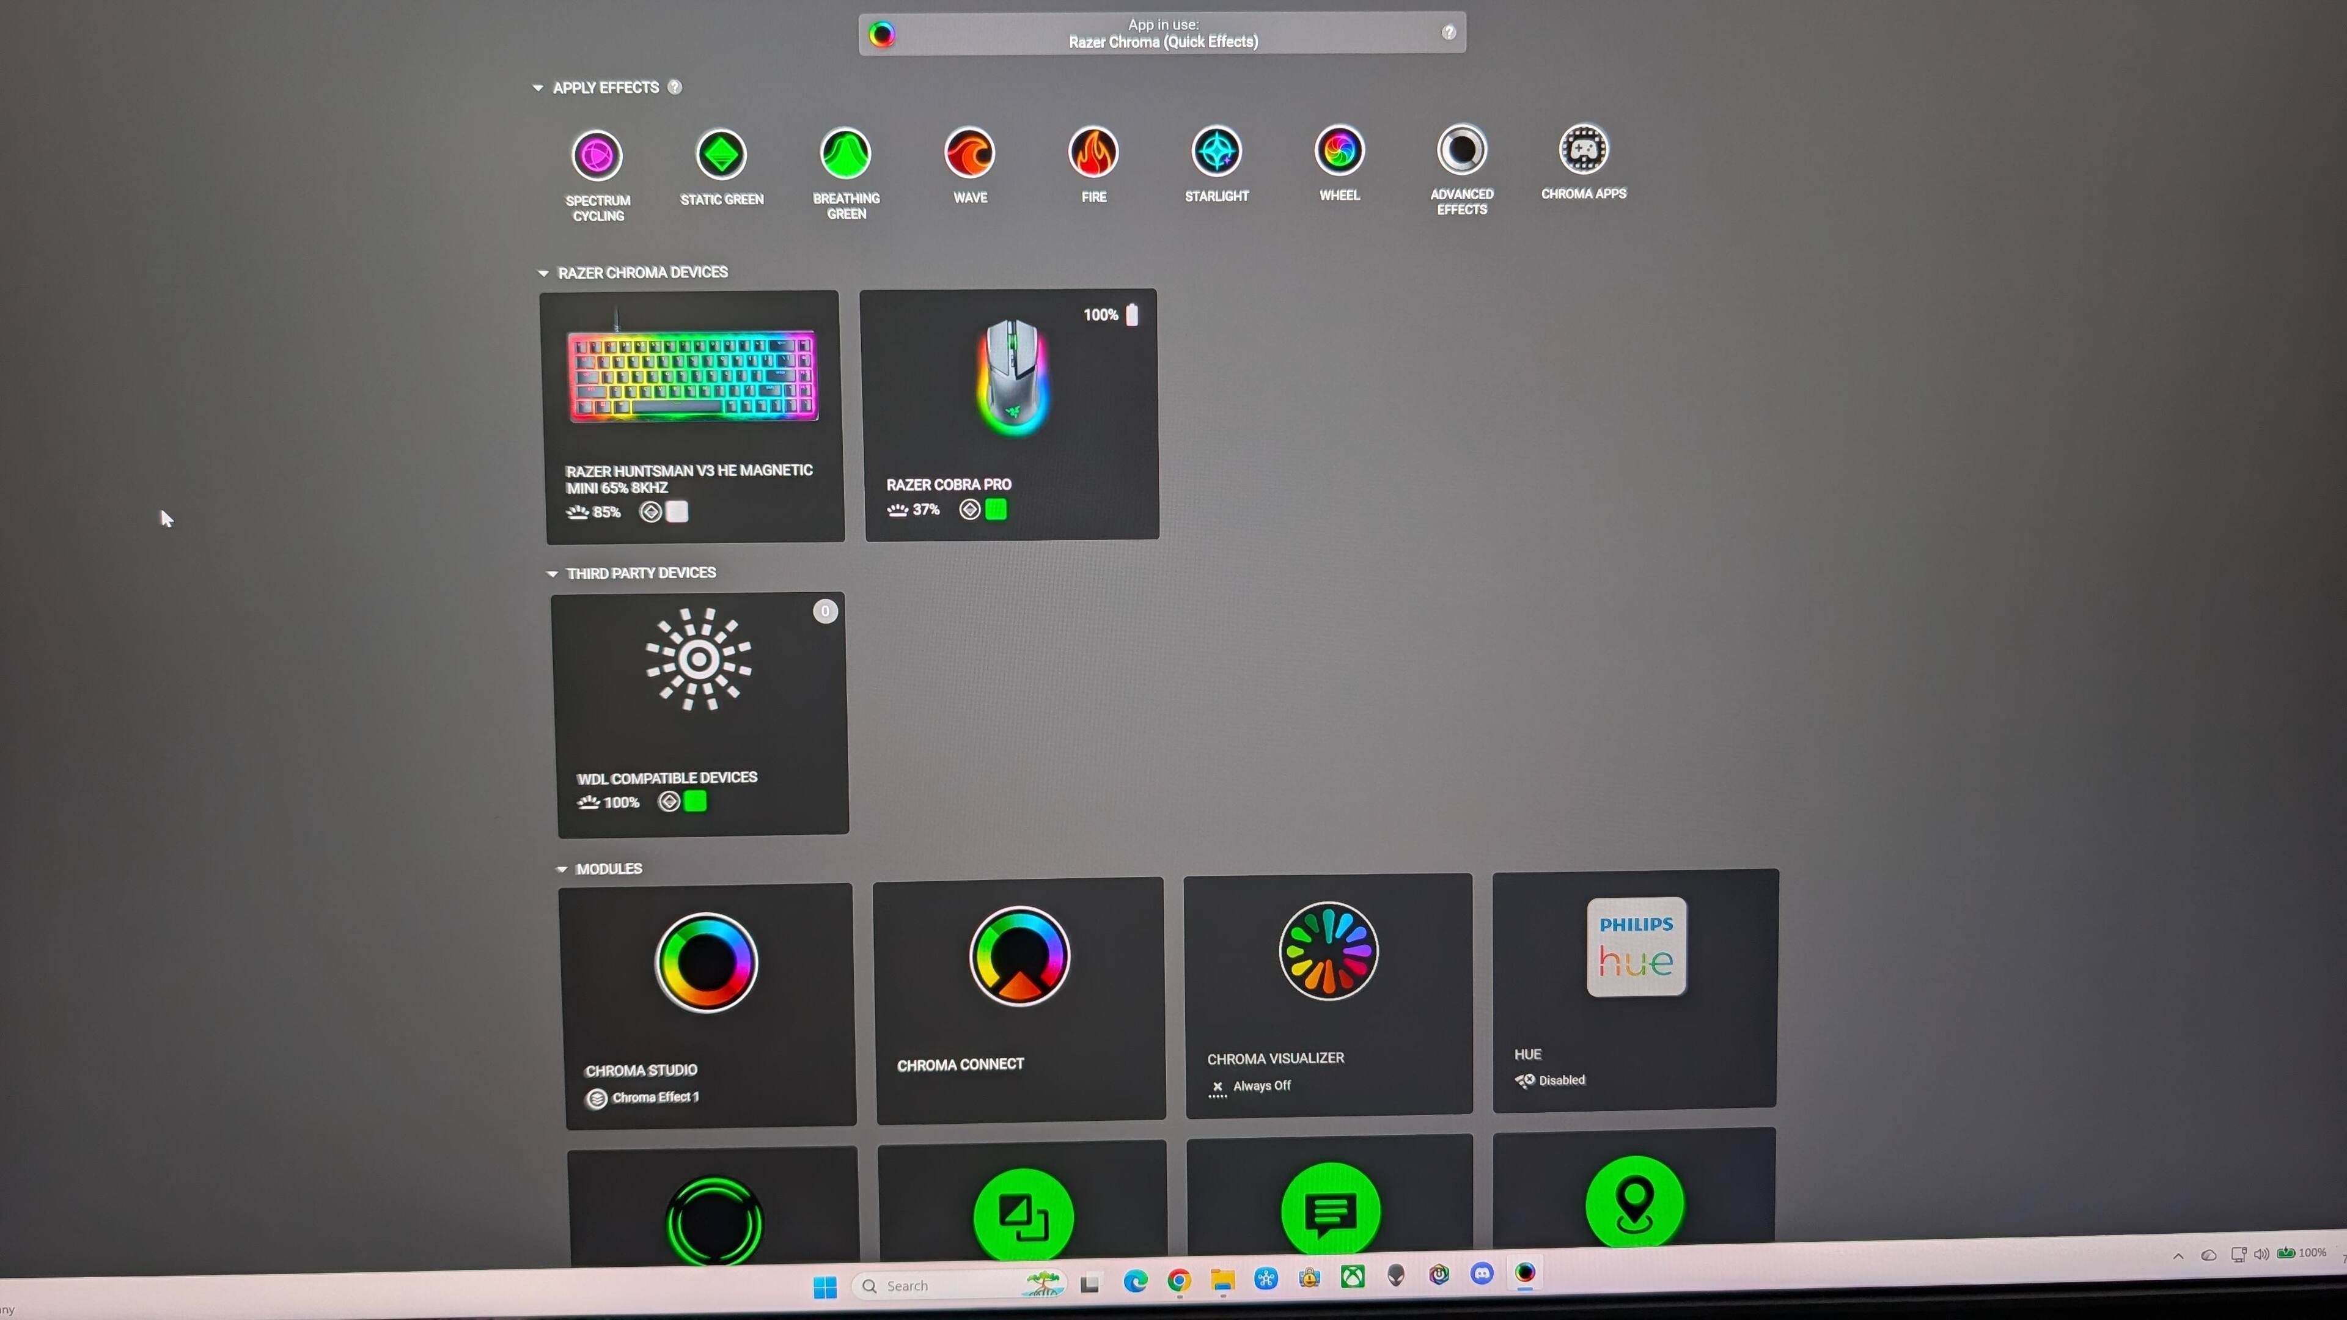Apply the Breathing Green effect
This screenshot has width=2347, height=1320.
(x=845, y=173)
